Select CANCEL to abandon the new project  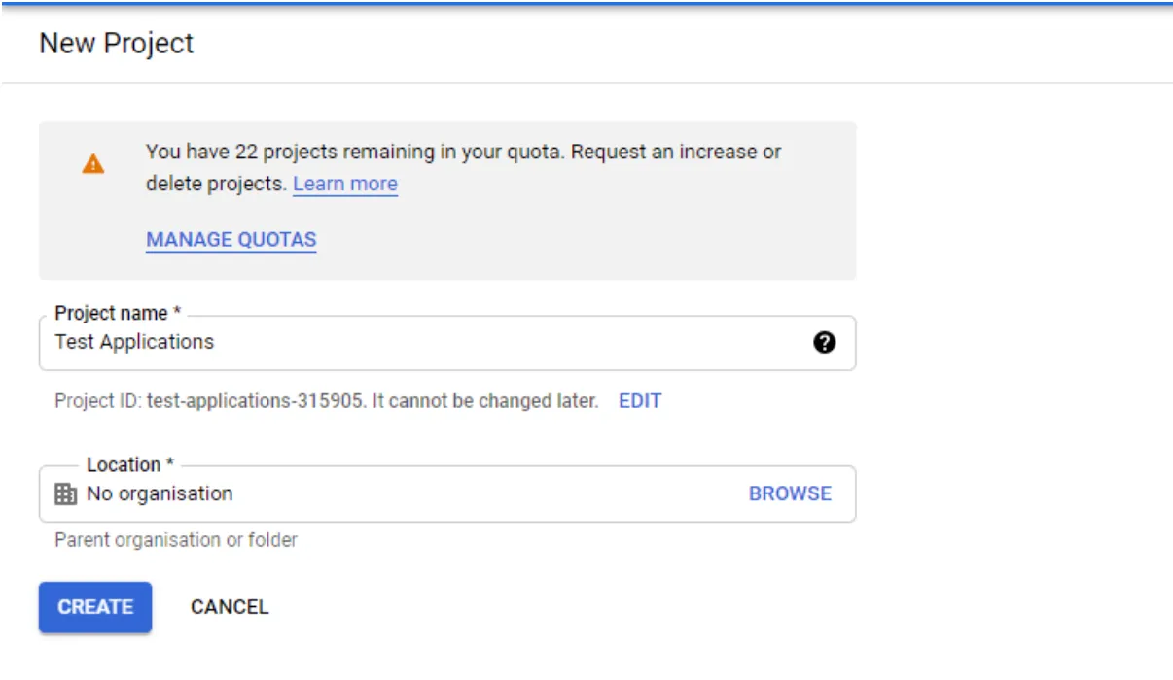(228, 608)
